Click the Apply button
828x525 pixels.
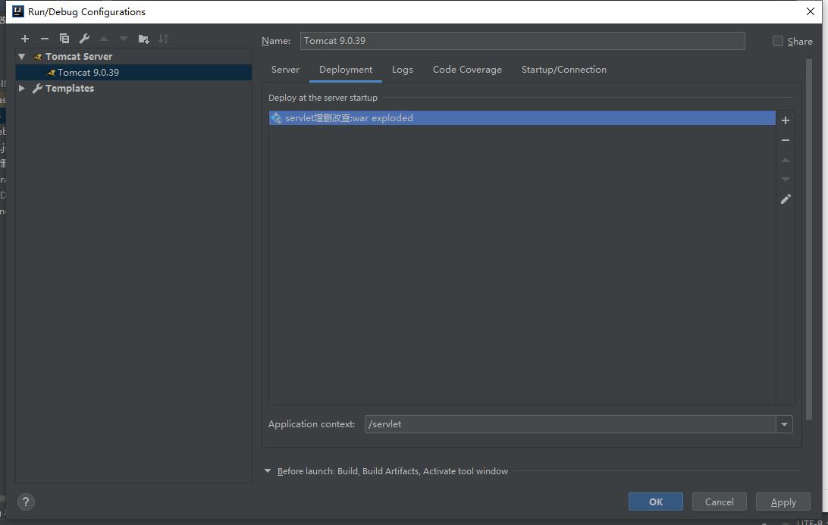click(x=783, y=502)
